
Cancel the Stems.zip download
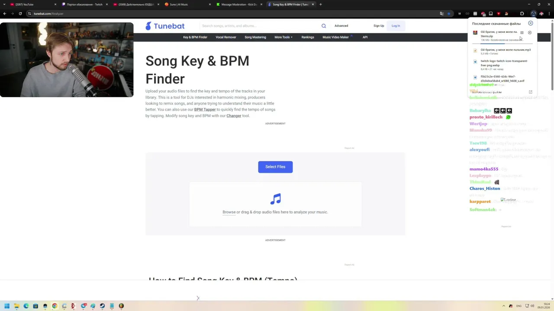[529, 32]
